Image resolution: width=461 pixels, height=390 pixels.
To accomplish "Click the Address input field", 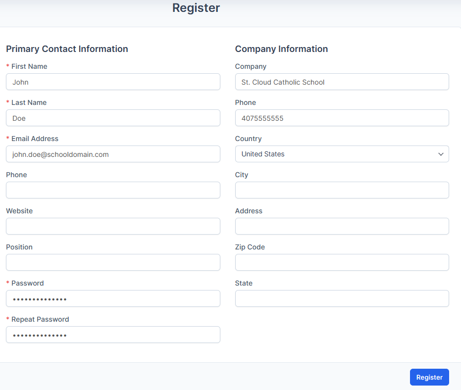I will pyautogui.click(x=342, y=226).
